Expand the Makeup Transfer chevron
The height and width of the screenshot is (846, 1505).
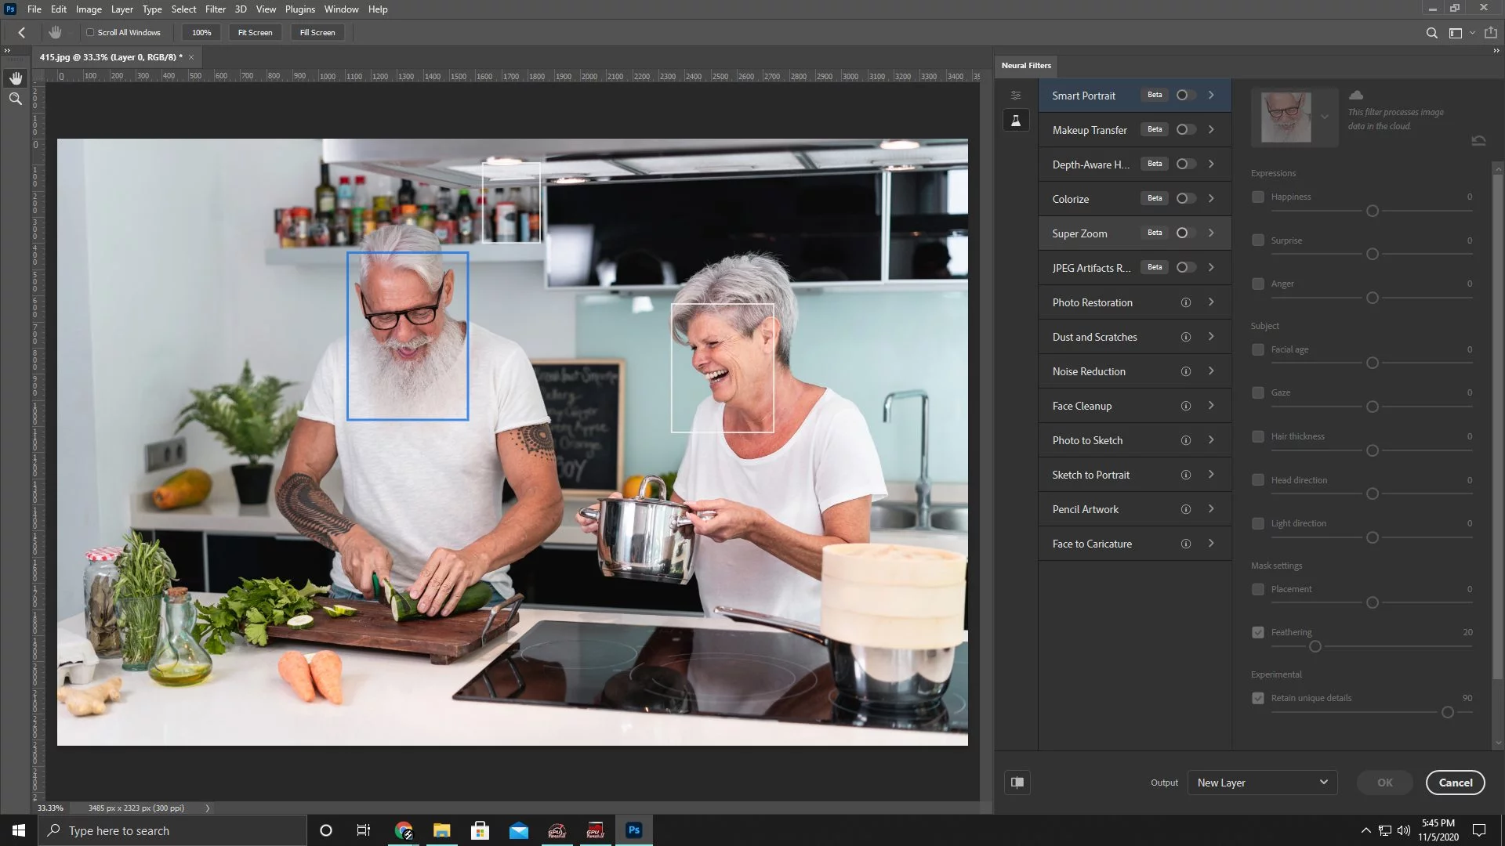pyautogui.click(x=1211, y=129)
